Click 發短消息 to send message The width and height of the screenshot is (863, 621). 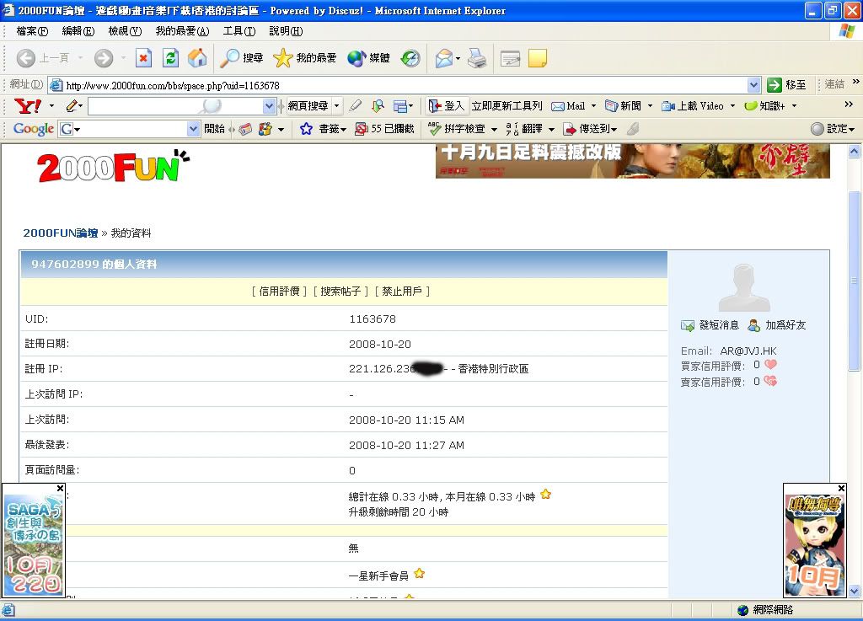[x=718, y=325]
